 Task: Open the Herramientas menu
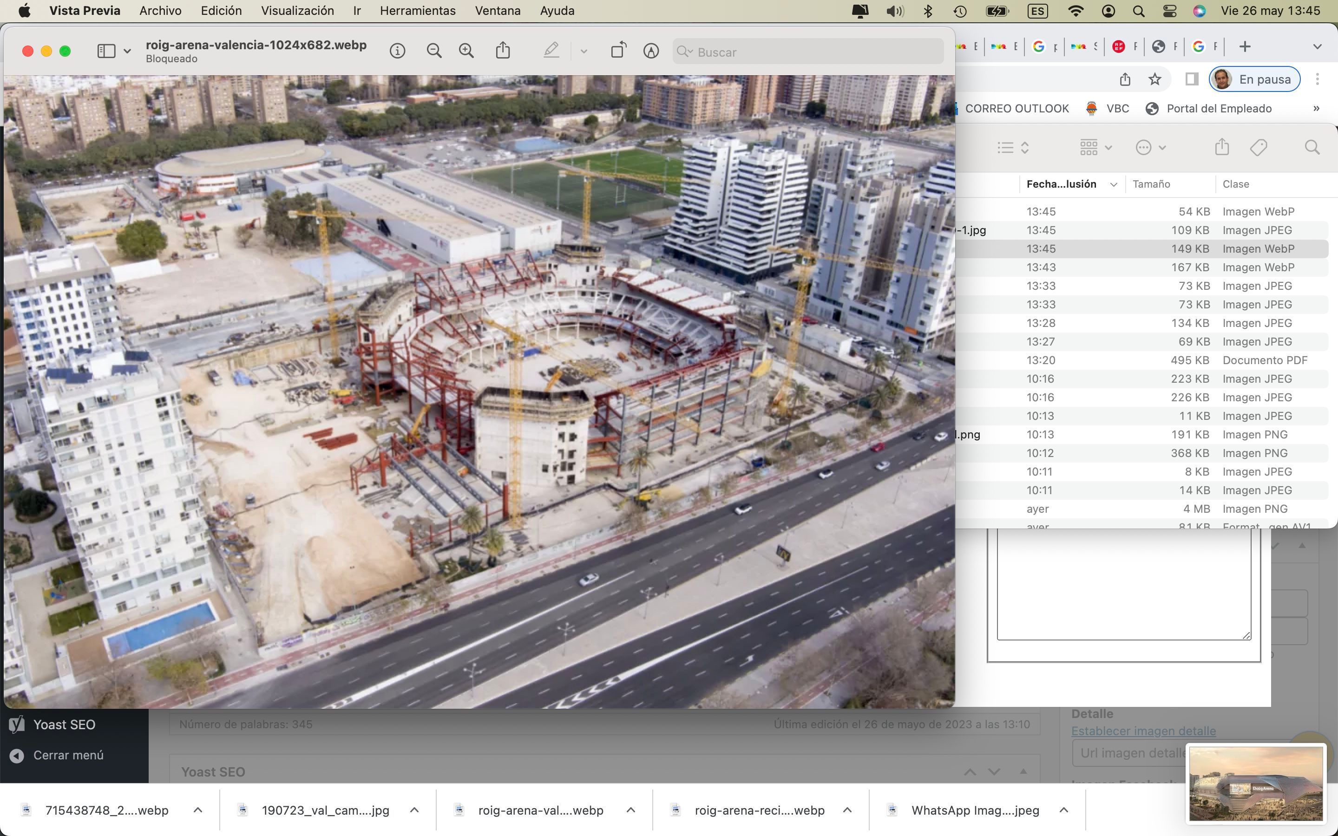pyautogui.click(x=418, y=11)
